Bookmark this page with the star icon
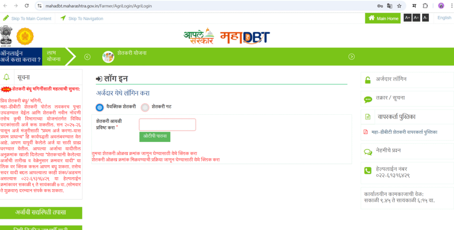The height and width of the screenshot is (230, 454). point(399,6)
